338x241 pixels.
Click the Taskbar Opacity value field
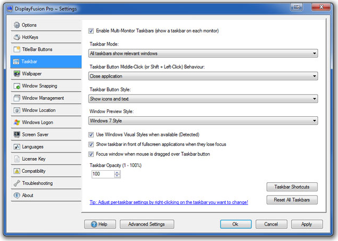103,174
